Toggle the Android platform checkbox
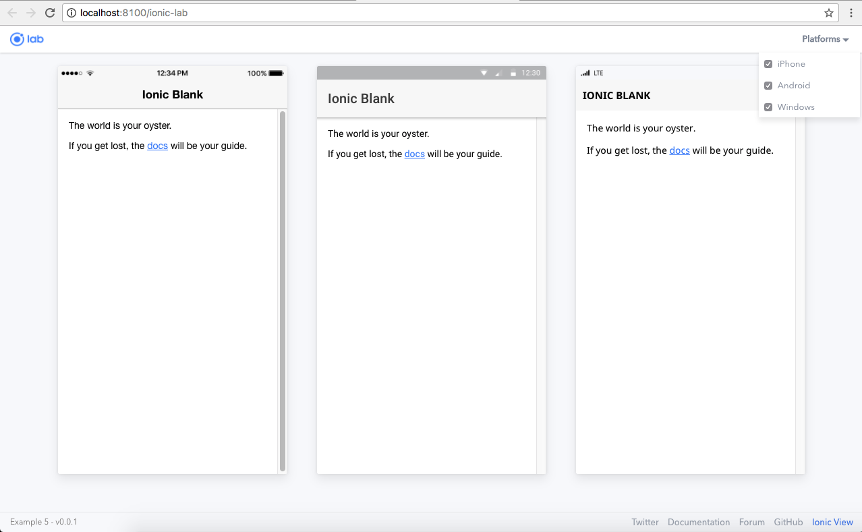The image size is (862, 532). 768,86
